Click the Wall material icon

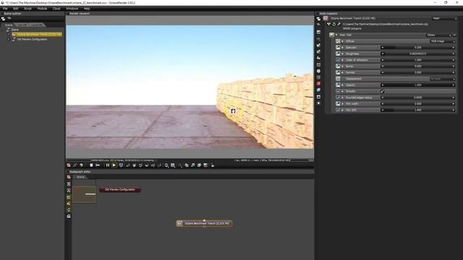(x=331, y=35)
